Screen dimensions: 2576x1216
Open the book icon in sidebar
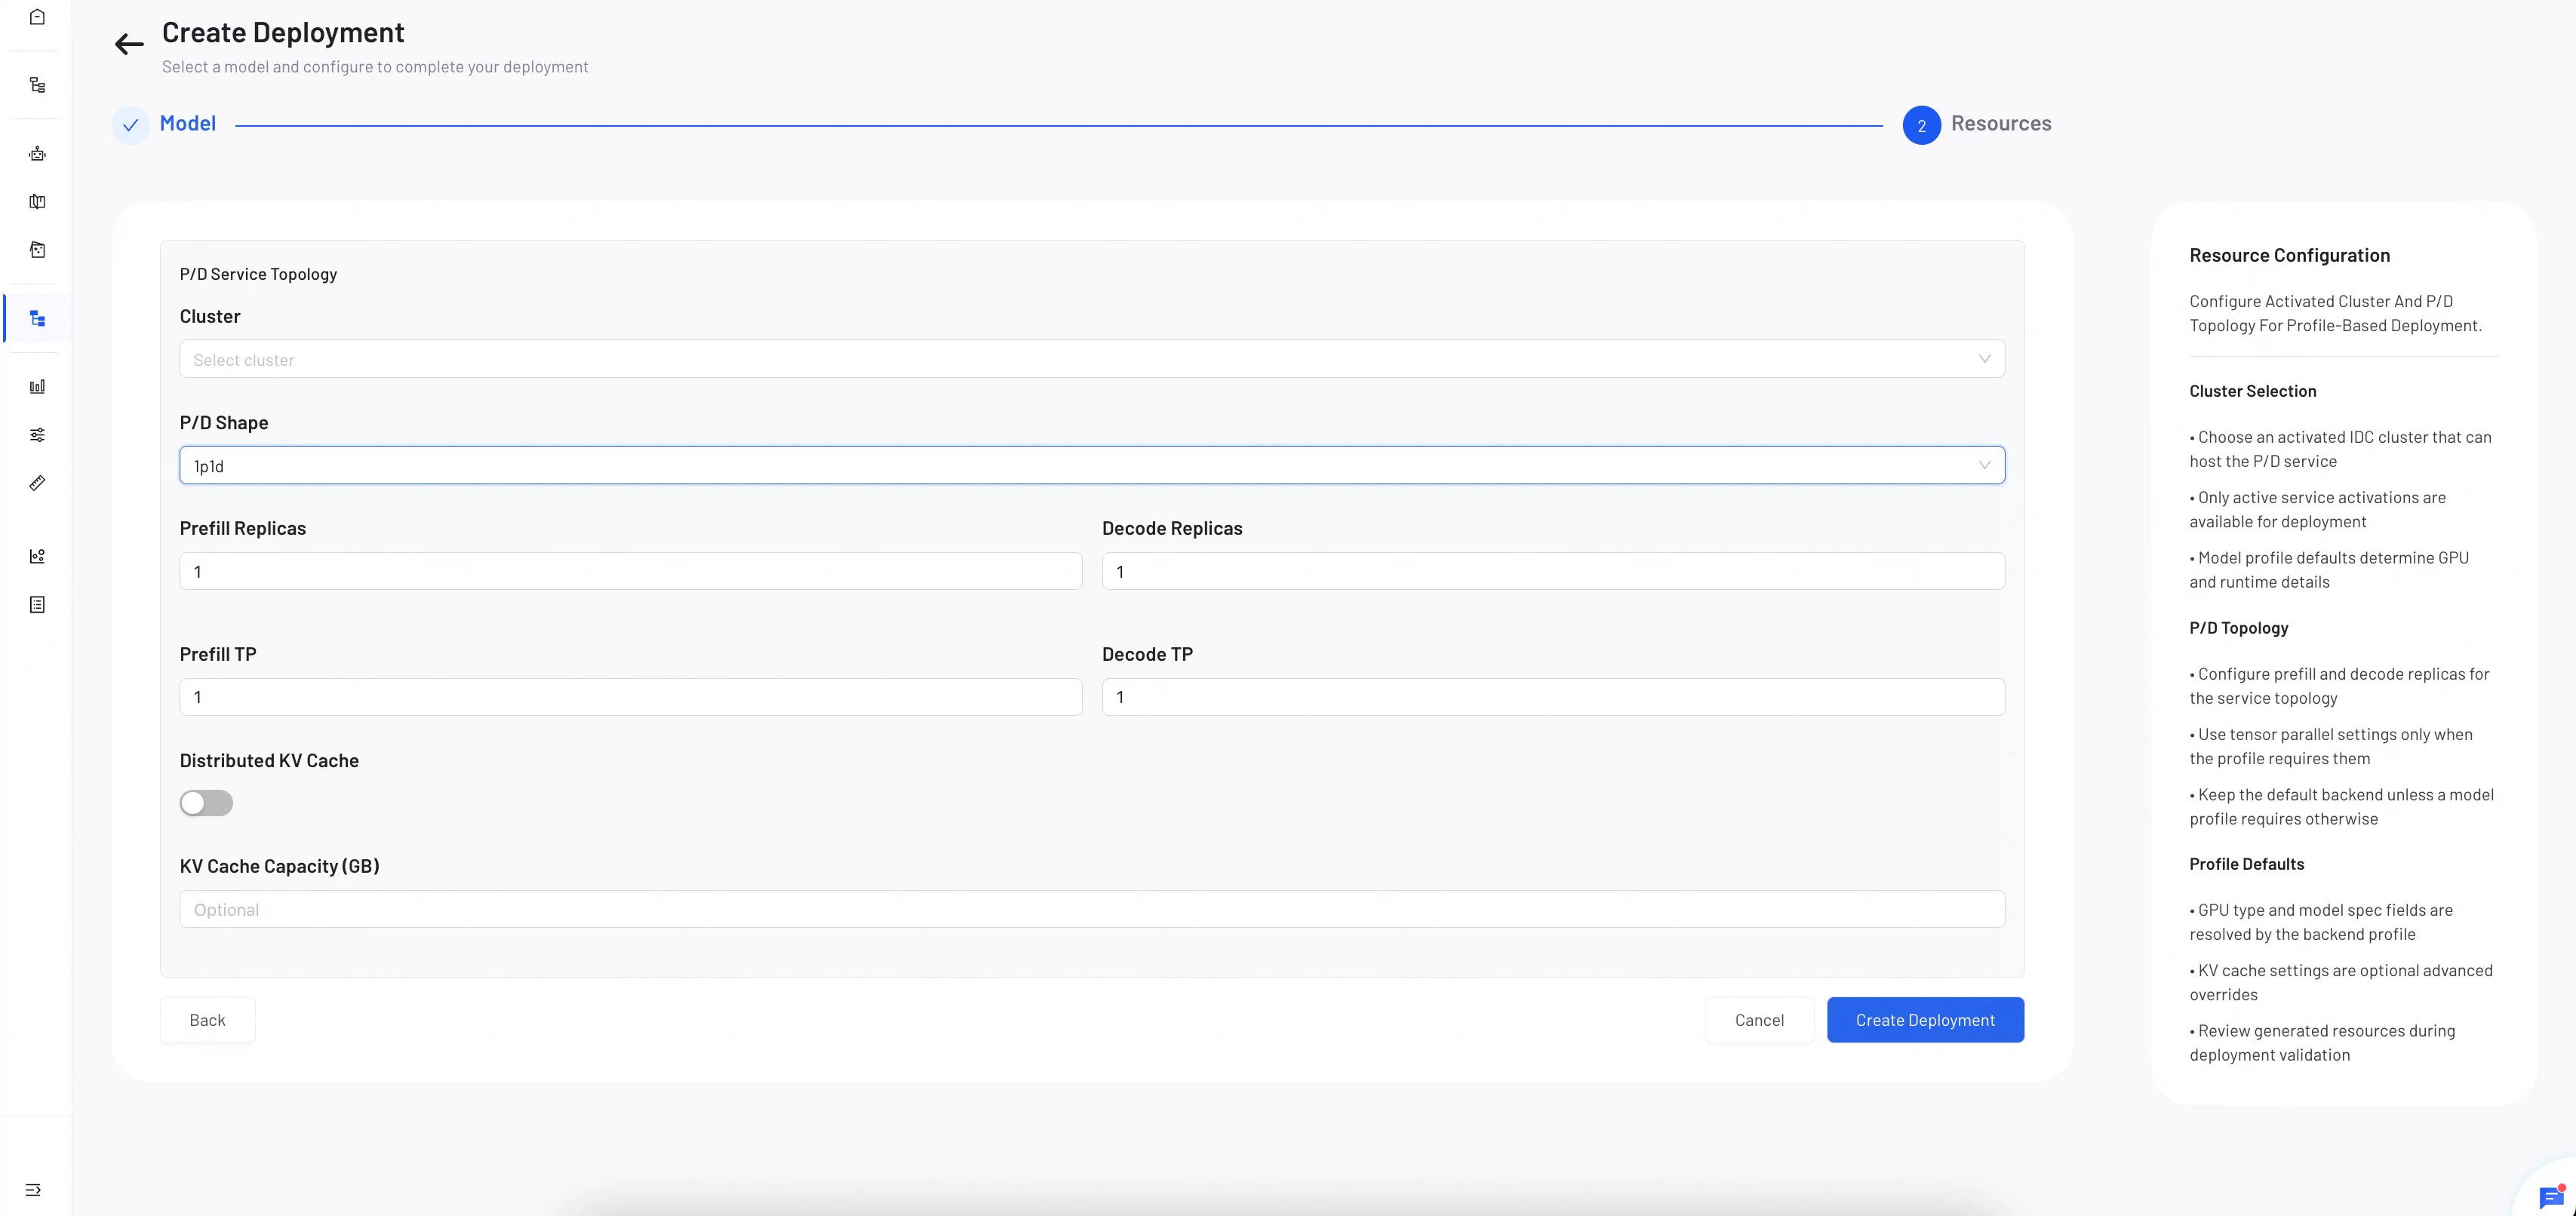coord(37,202)
